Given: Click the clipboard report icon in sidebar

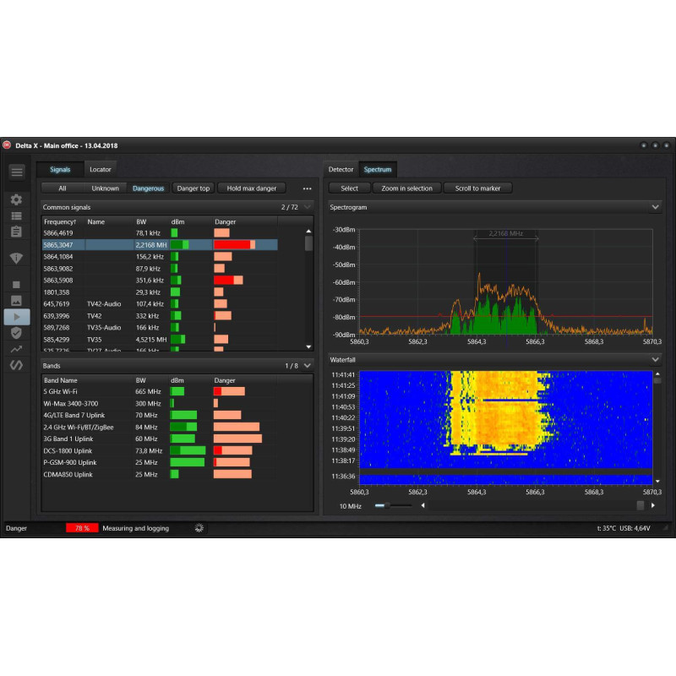Looking at the screenshot, I should 16,232.
